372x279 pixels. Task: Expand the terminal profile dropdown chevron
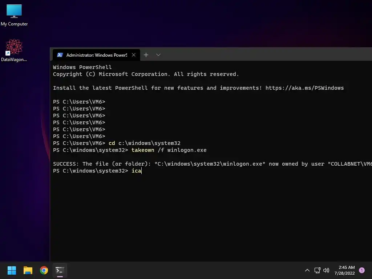(158, 55)
